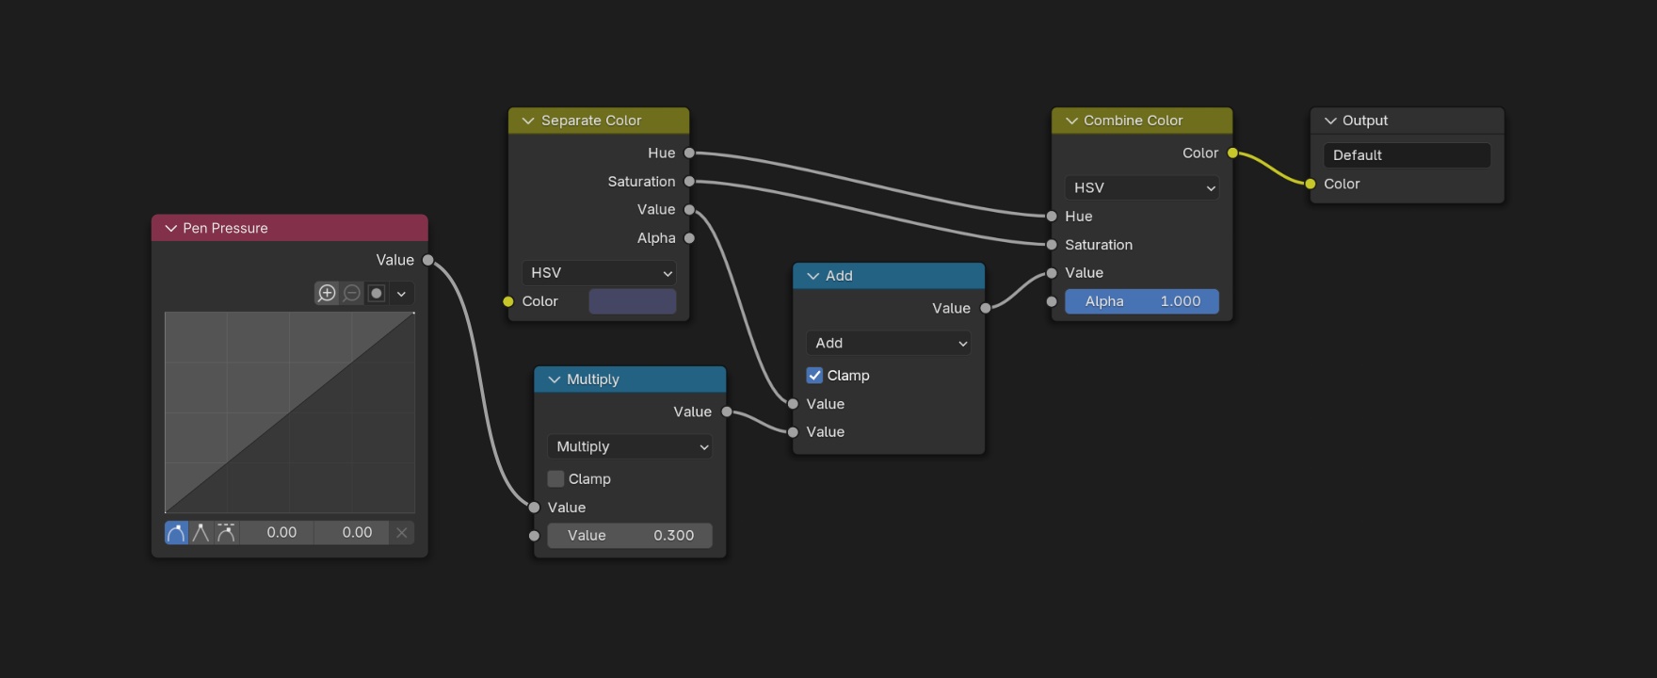Click the curve zoom in icon
The image size is (1657, 678).
pyautogui.click(x=327, y=293)
